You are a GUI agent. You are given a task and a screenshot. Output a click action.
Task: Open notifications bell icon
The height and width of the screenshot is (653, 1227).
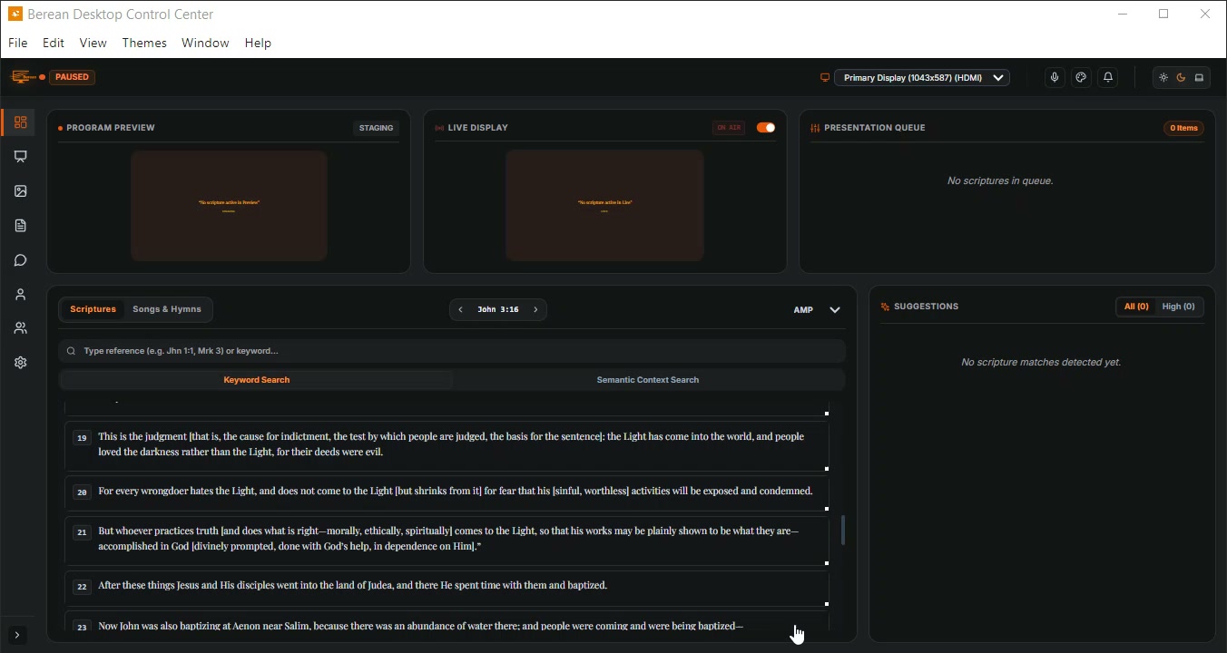pos(1108,78)
